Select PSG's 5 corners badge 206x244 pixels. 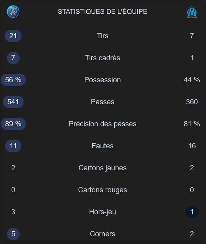pyautogui.click(x=13, y=234)
